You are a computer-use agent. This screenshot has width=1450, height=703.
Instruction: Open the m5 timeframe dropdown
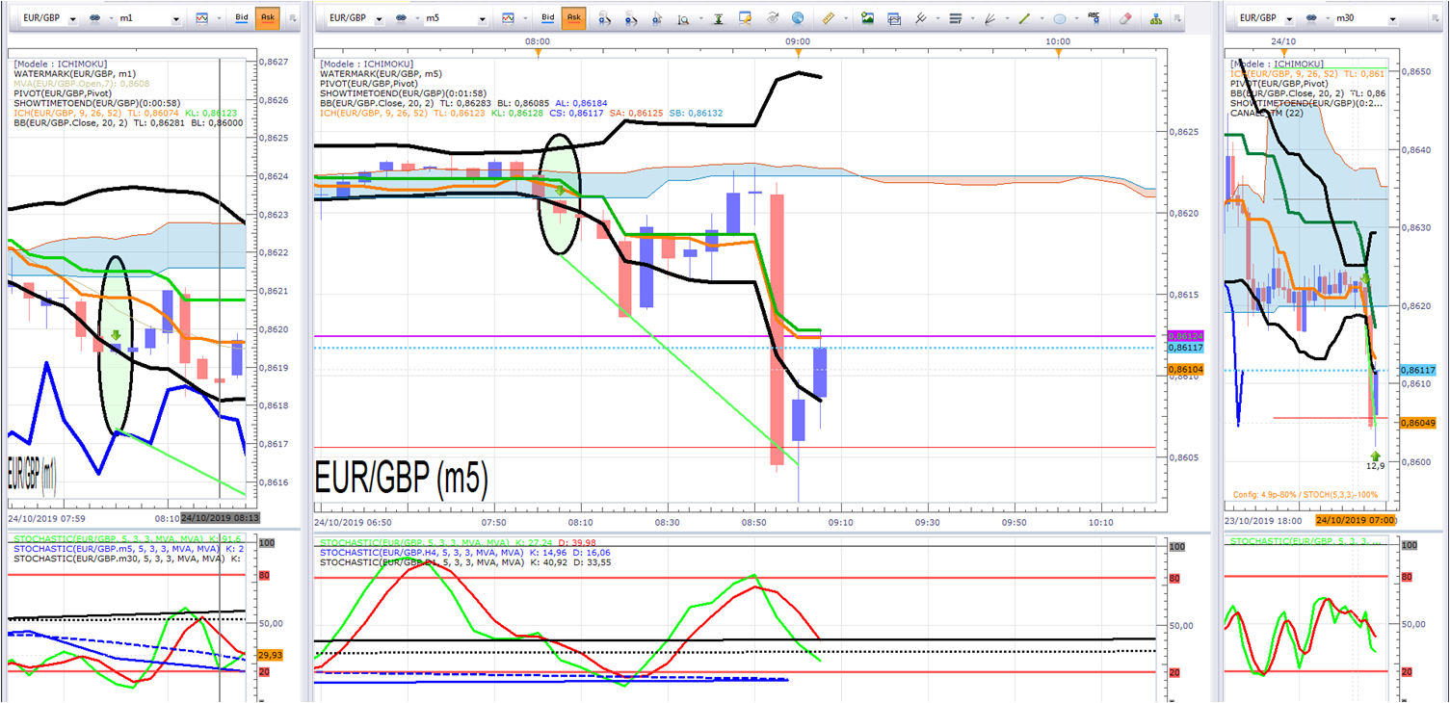483,18
